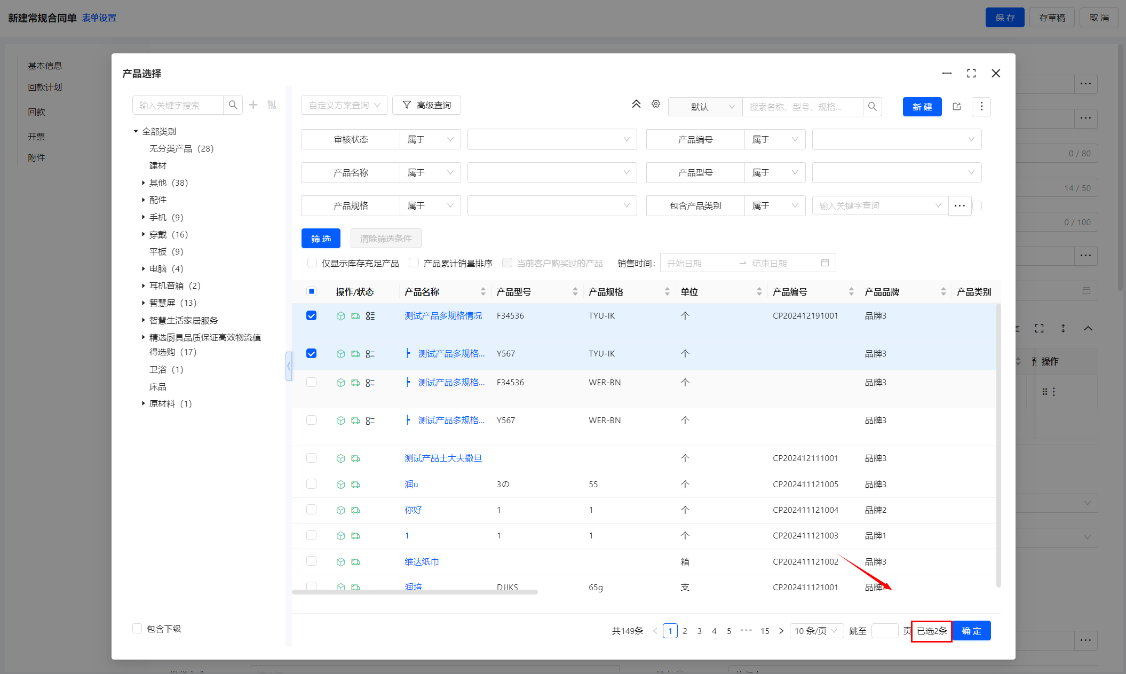Open 表单设置 link
This screenshot has width=1126, height=674.
pyautogui.click(x=99, y=18)
